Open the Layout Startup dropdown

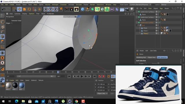click(171, 5)
